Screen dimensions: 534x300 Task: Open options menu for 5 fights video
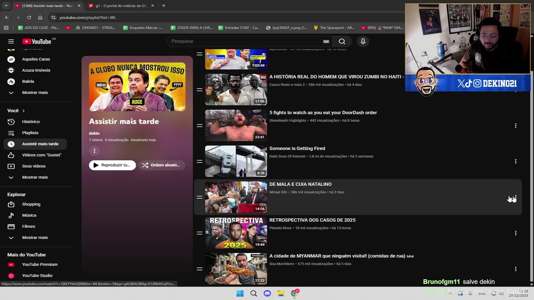pos(516,125)
